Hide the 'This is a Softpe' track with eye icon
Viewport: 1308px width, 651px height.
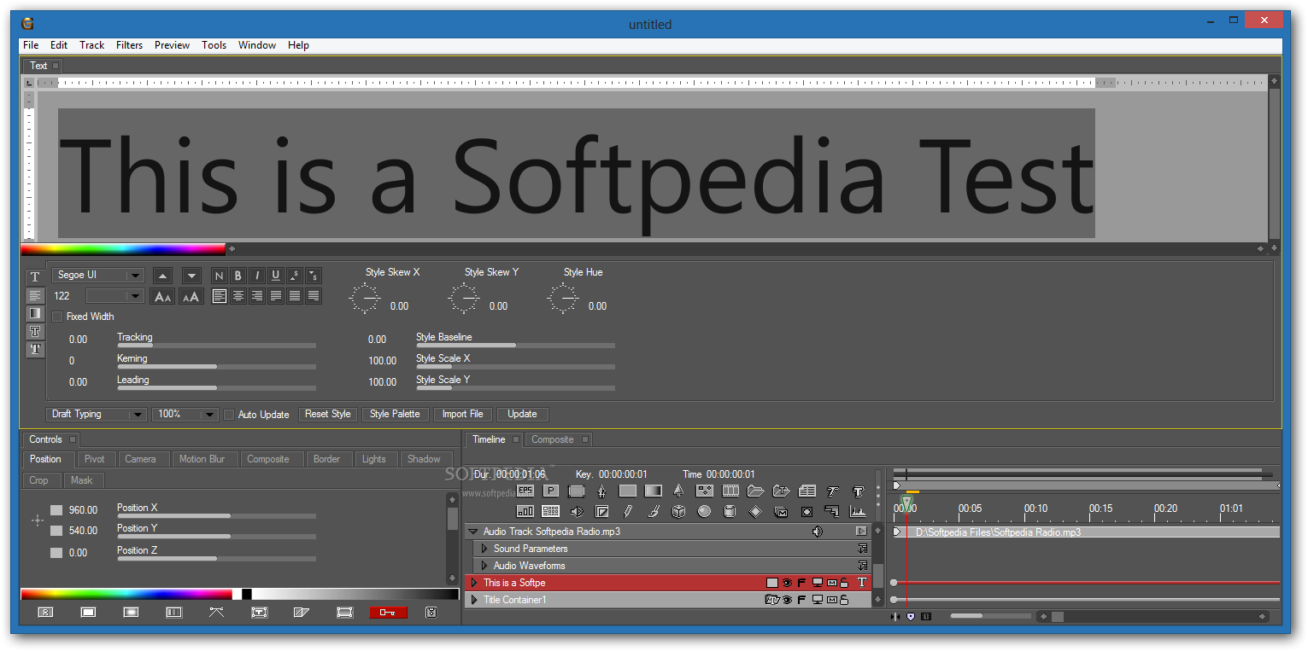point(787,583)
